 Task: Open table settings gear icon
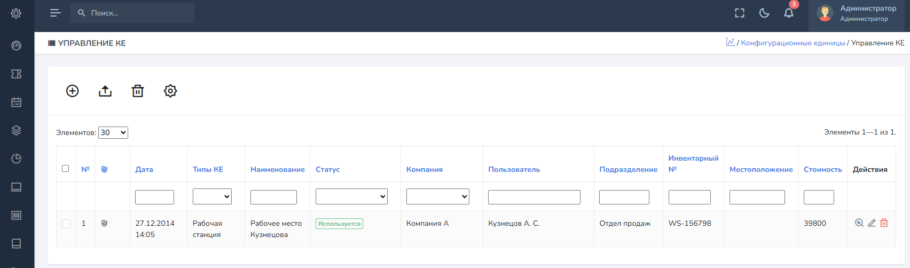(170, 91)
